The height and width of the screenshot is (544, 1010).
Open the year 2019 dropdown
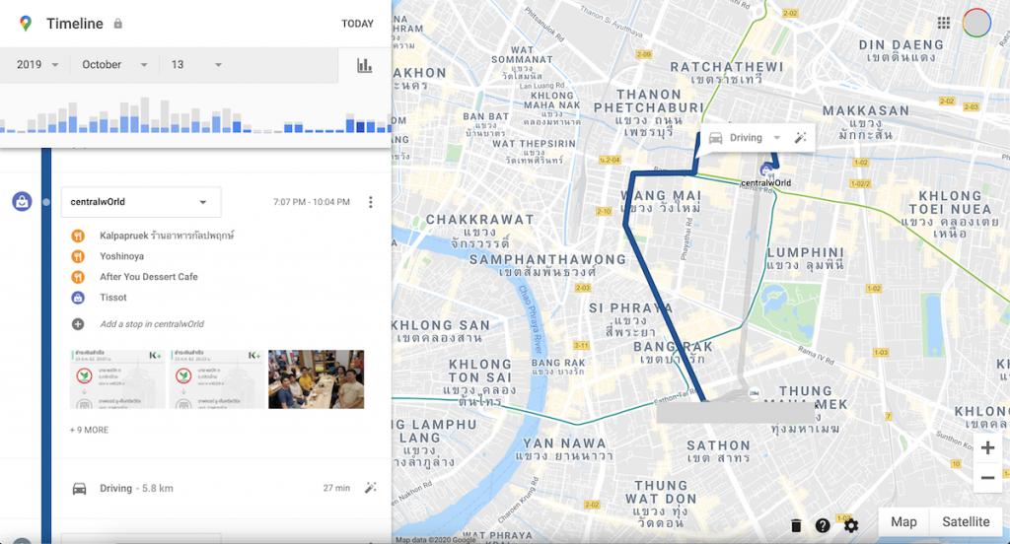[x=37, y=65]
